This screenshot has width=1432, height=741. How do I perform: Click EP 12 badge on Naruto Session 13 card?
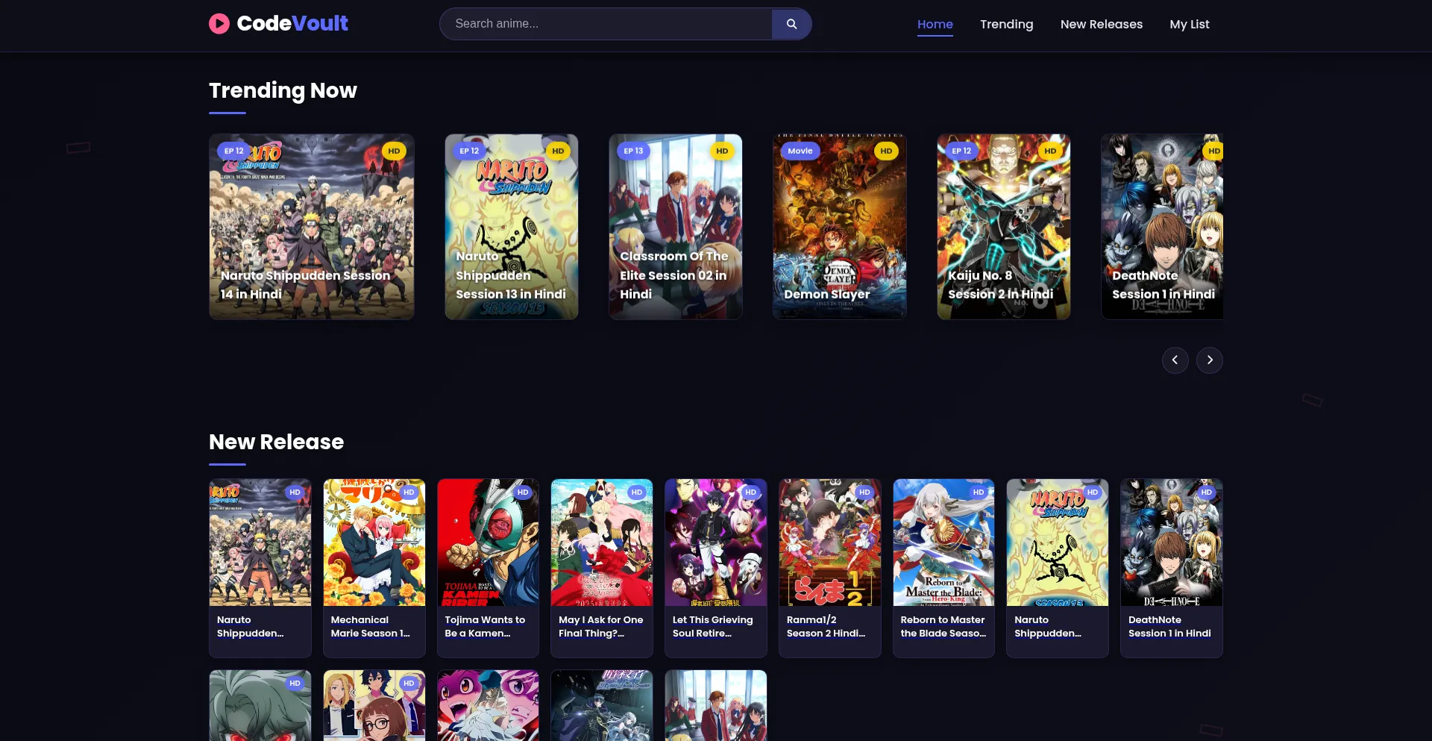point(468,151)
